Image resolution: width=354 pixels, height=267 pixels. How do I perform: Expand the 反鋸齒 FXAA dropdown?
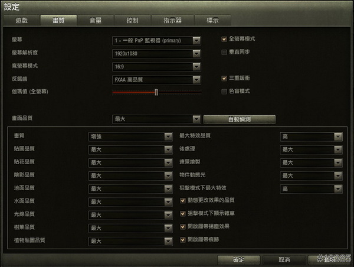(x=156, y=80)
